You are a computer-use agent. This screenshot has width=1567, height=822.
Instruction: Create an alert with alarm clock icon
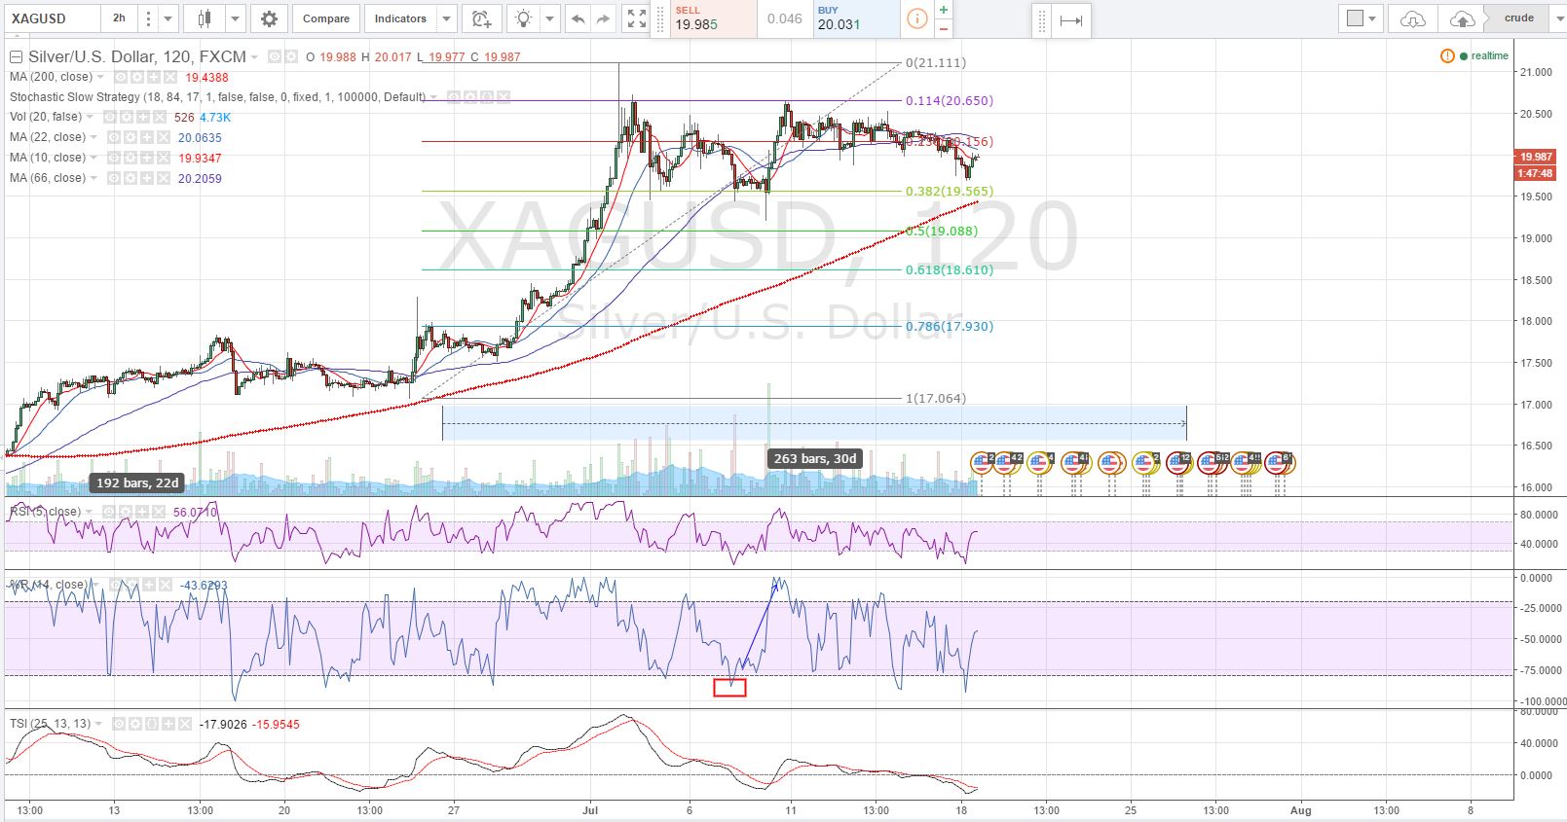(481, 18)
